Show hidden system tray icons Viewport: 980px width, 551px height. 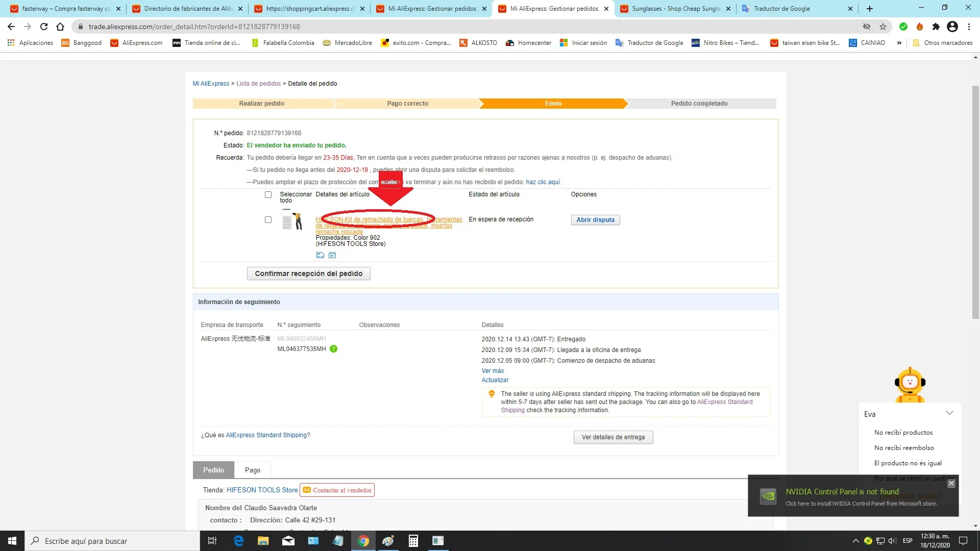tap(855, 541)
